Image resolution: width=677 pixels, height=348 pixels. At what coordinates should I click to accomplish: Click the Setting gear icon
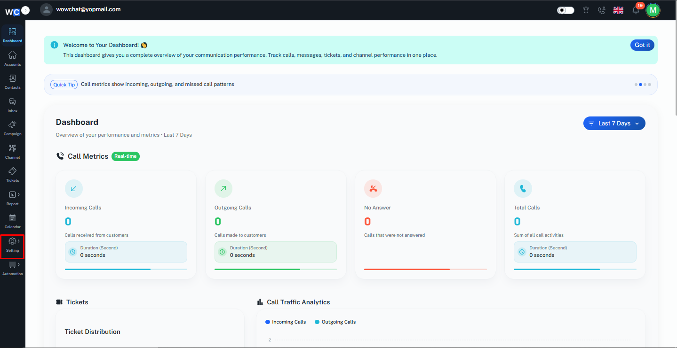(x=12, y=241)
